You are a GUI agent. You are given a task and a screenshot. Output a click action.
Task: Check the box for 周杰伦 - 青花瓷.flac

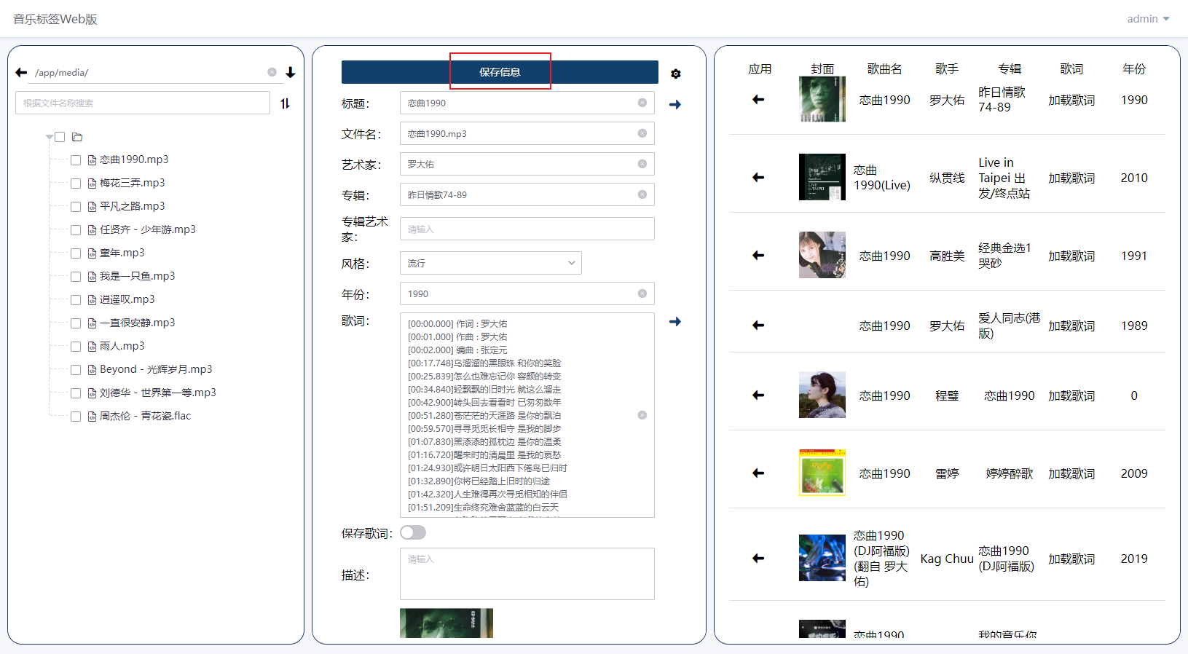[76, 417]
